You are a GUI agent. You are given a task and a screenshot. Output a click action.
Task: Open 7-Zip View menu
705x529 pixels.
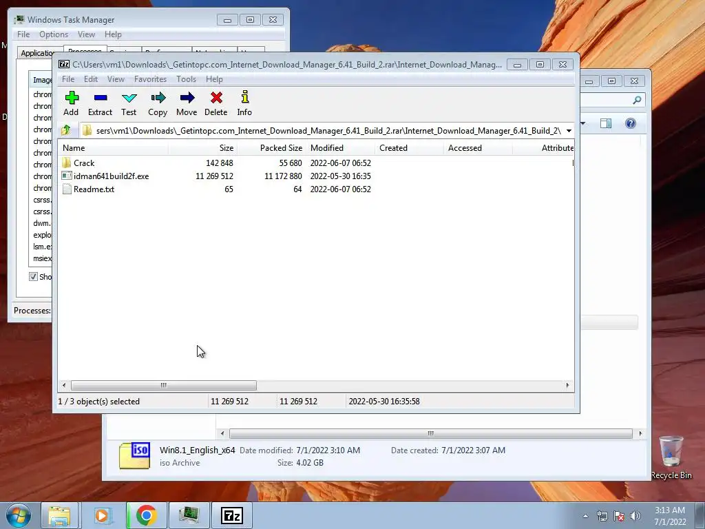[x=116, y=79]
